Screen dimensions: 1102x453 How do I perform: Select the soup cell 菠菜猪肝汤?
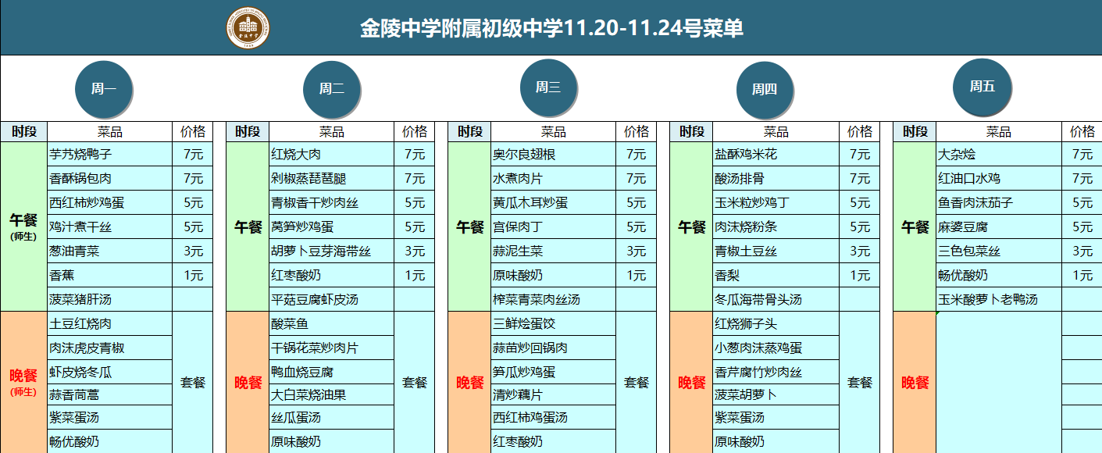click(110, 300)
